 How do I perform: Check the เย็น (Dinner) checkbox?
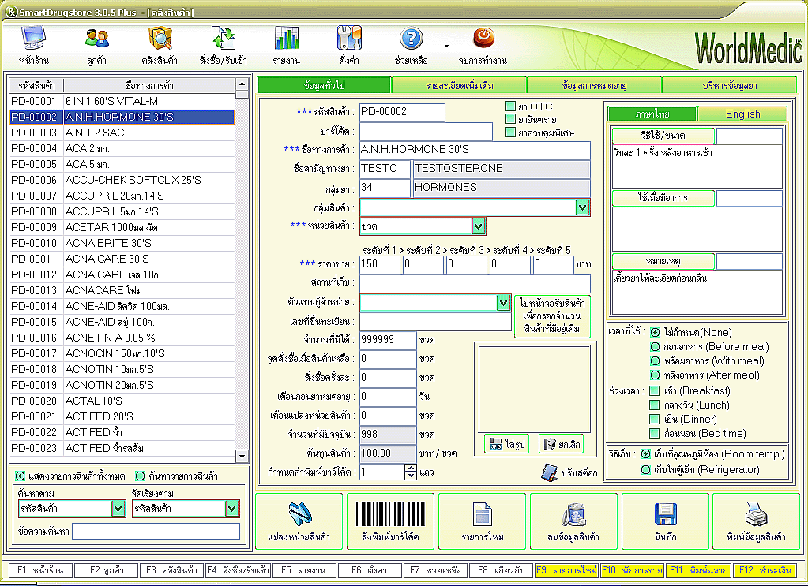click(x=655, y=420)
